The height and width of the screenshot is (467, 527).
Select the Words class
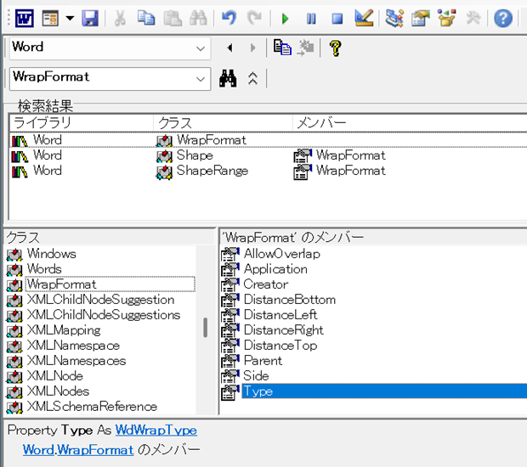click(x=44, y=269)
